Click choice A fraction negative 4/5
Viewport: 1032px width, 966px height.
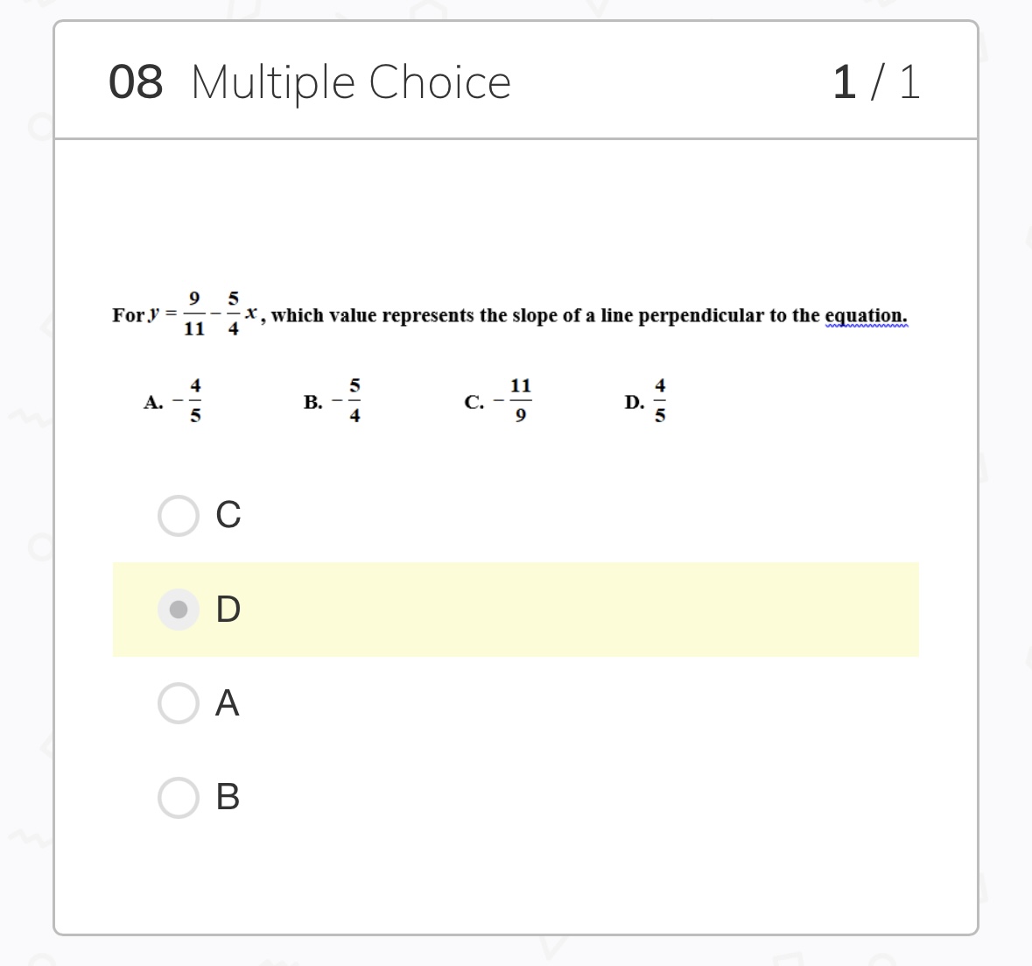click(x=188, y=401)
